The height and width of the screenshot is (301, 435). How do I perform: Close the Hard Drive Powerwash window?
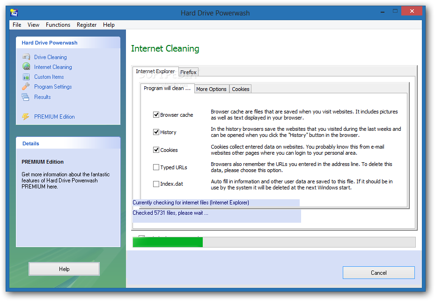[412, 11]
